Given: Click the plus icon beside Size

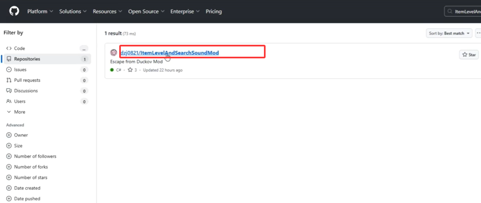Looking at the screenshot, I should coord(9,146).
